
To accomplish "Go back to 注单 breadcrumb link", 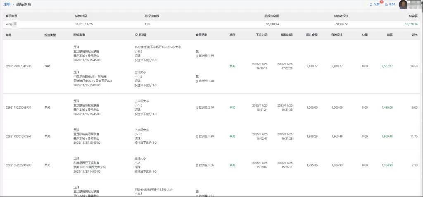I will pyautogui.click(x=7, y=5).
